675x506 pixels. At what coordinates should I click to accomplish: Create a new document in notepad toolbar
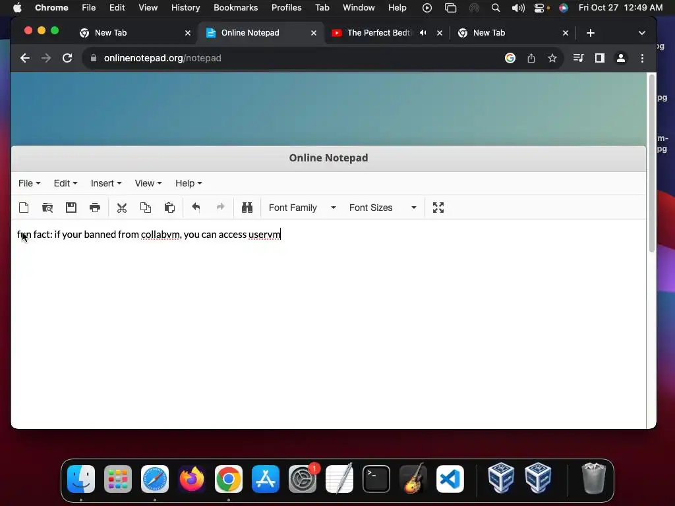coord(24,208)
